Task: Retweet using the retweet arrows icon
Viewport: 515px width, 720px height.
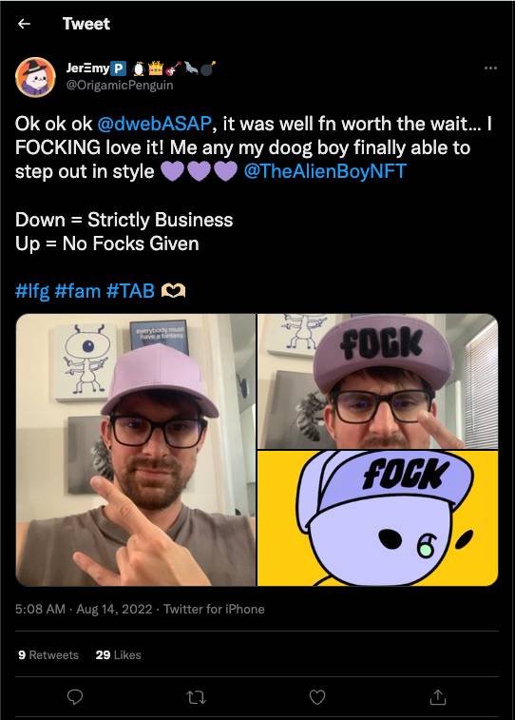Action: 196,697
